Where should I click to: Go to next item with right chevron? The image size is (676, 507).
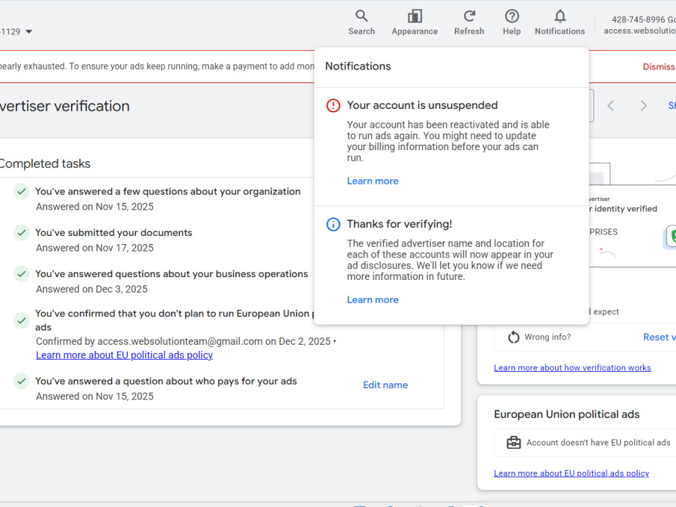(x=644, y=105)
